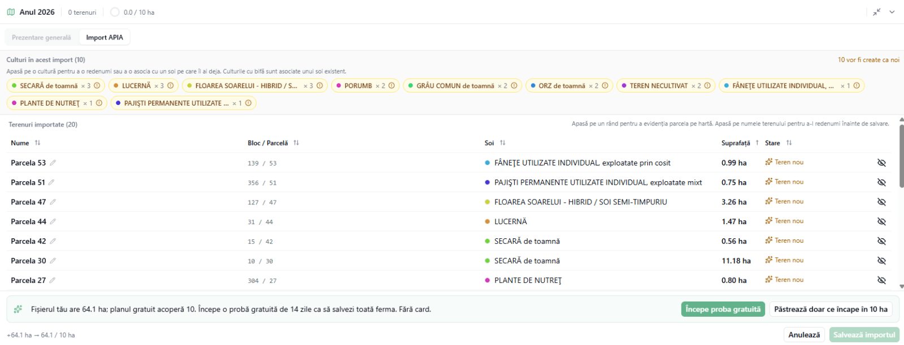Open the Import APIA tab
Image resolution: width=904 pixels, height=345 pixels.
click(105, 37)
